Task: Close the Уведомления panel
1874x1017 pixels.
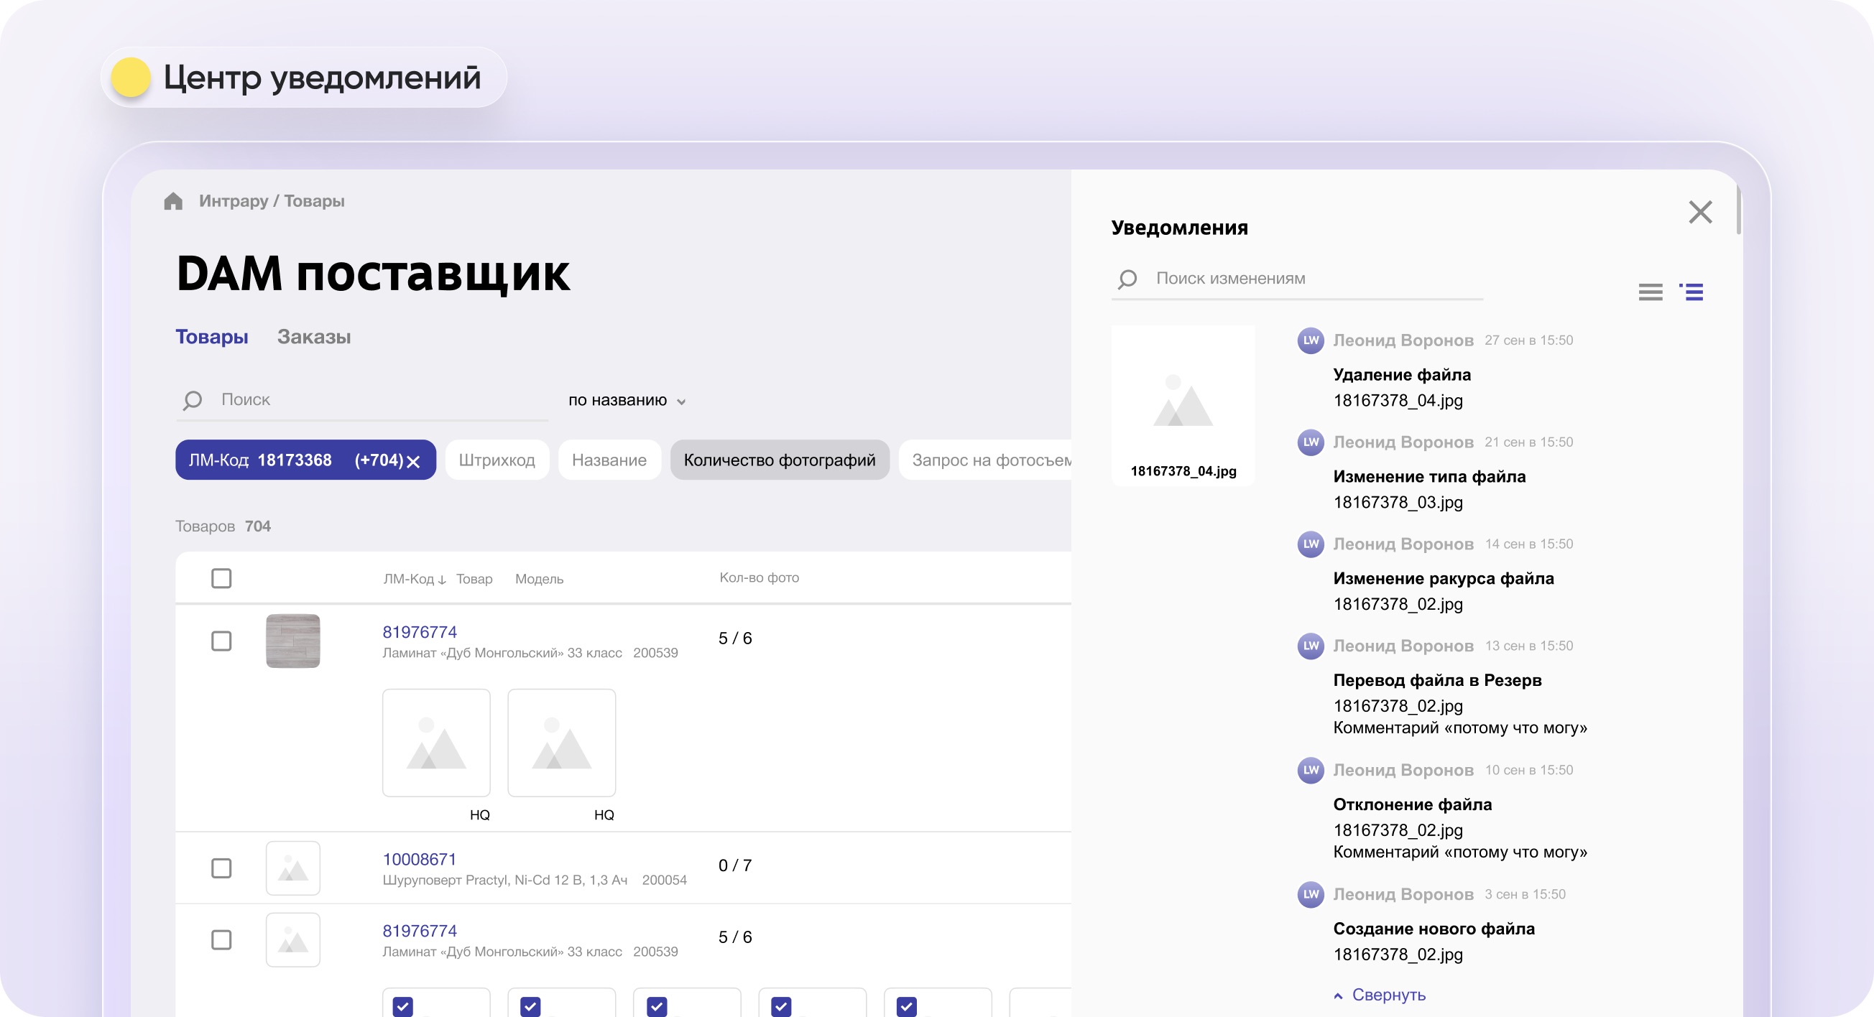Action: coord(1700,213)
